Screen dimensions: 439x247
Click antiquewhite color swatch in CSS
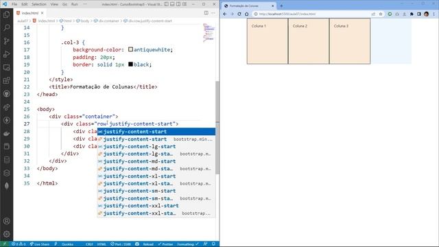pyautogui.click(x=130, y=49)
